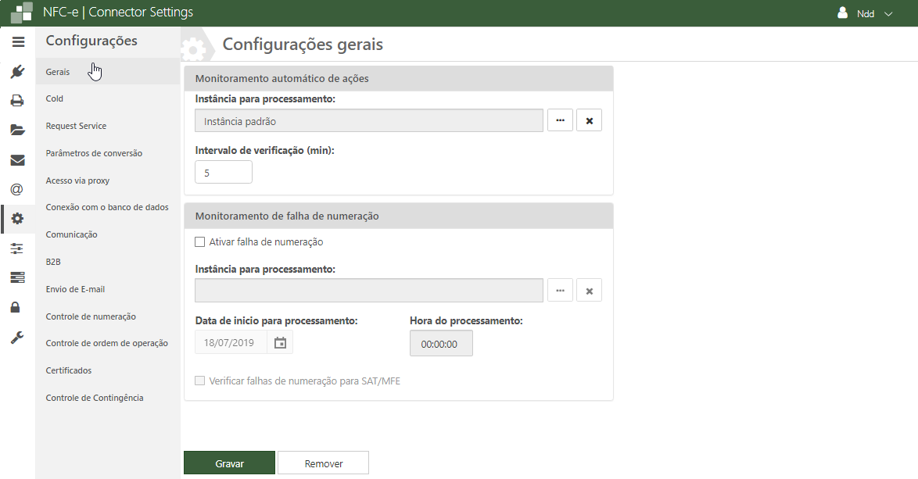
Task: Browse instances with first ellipsis button
Action: 560,120
